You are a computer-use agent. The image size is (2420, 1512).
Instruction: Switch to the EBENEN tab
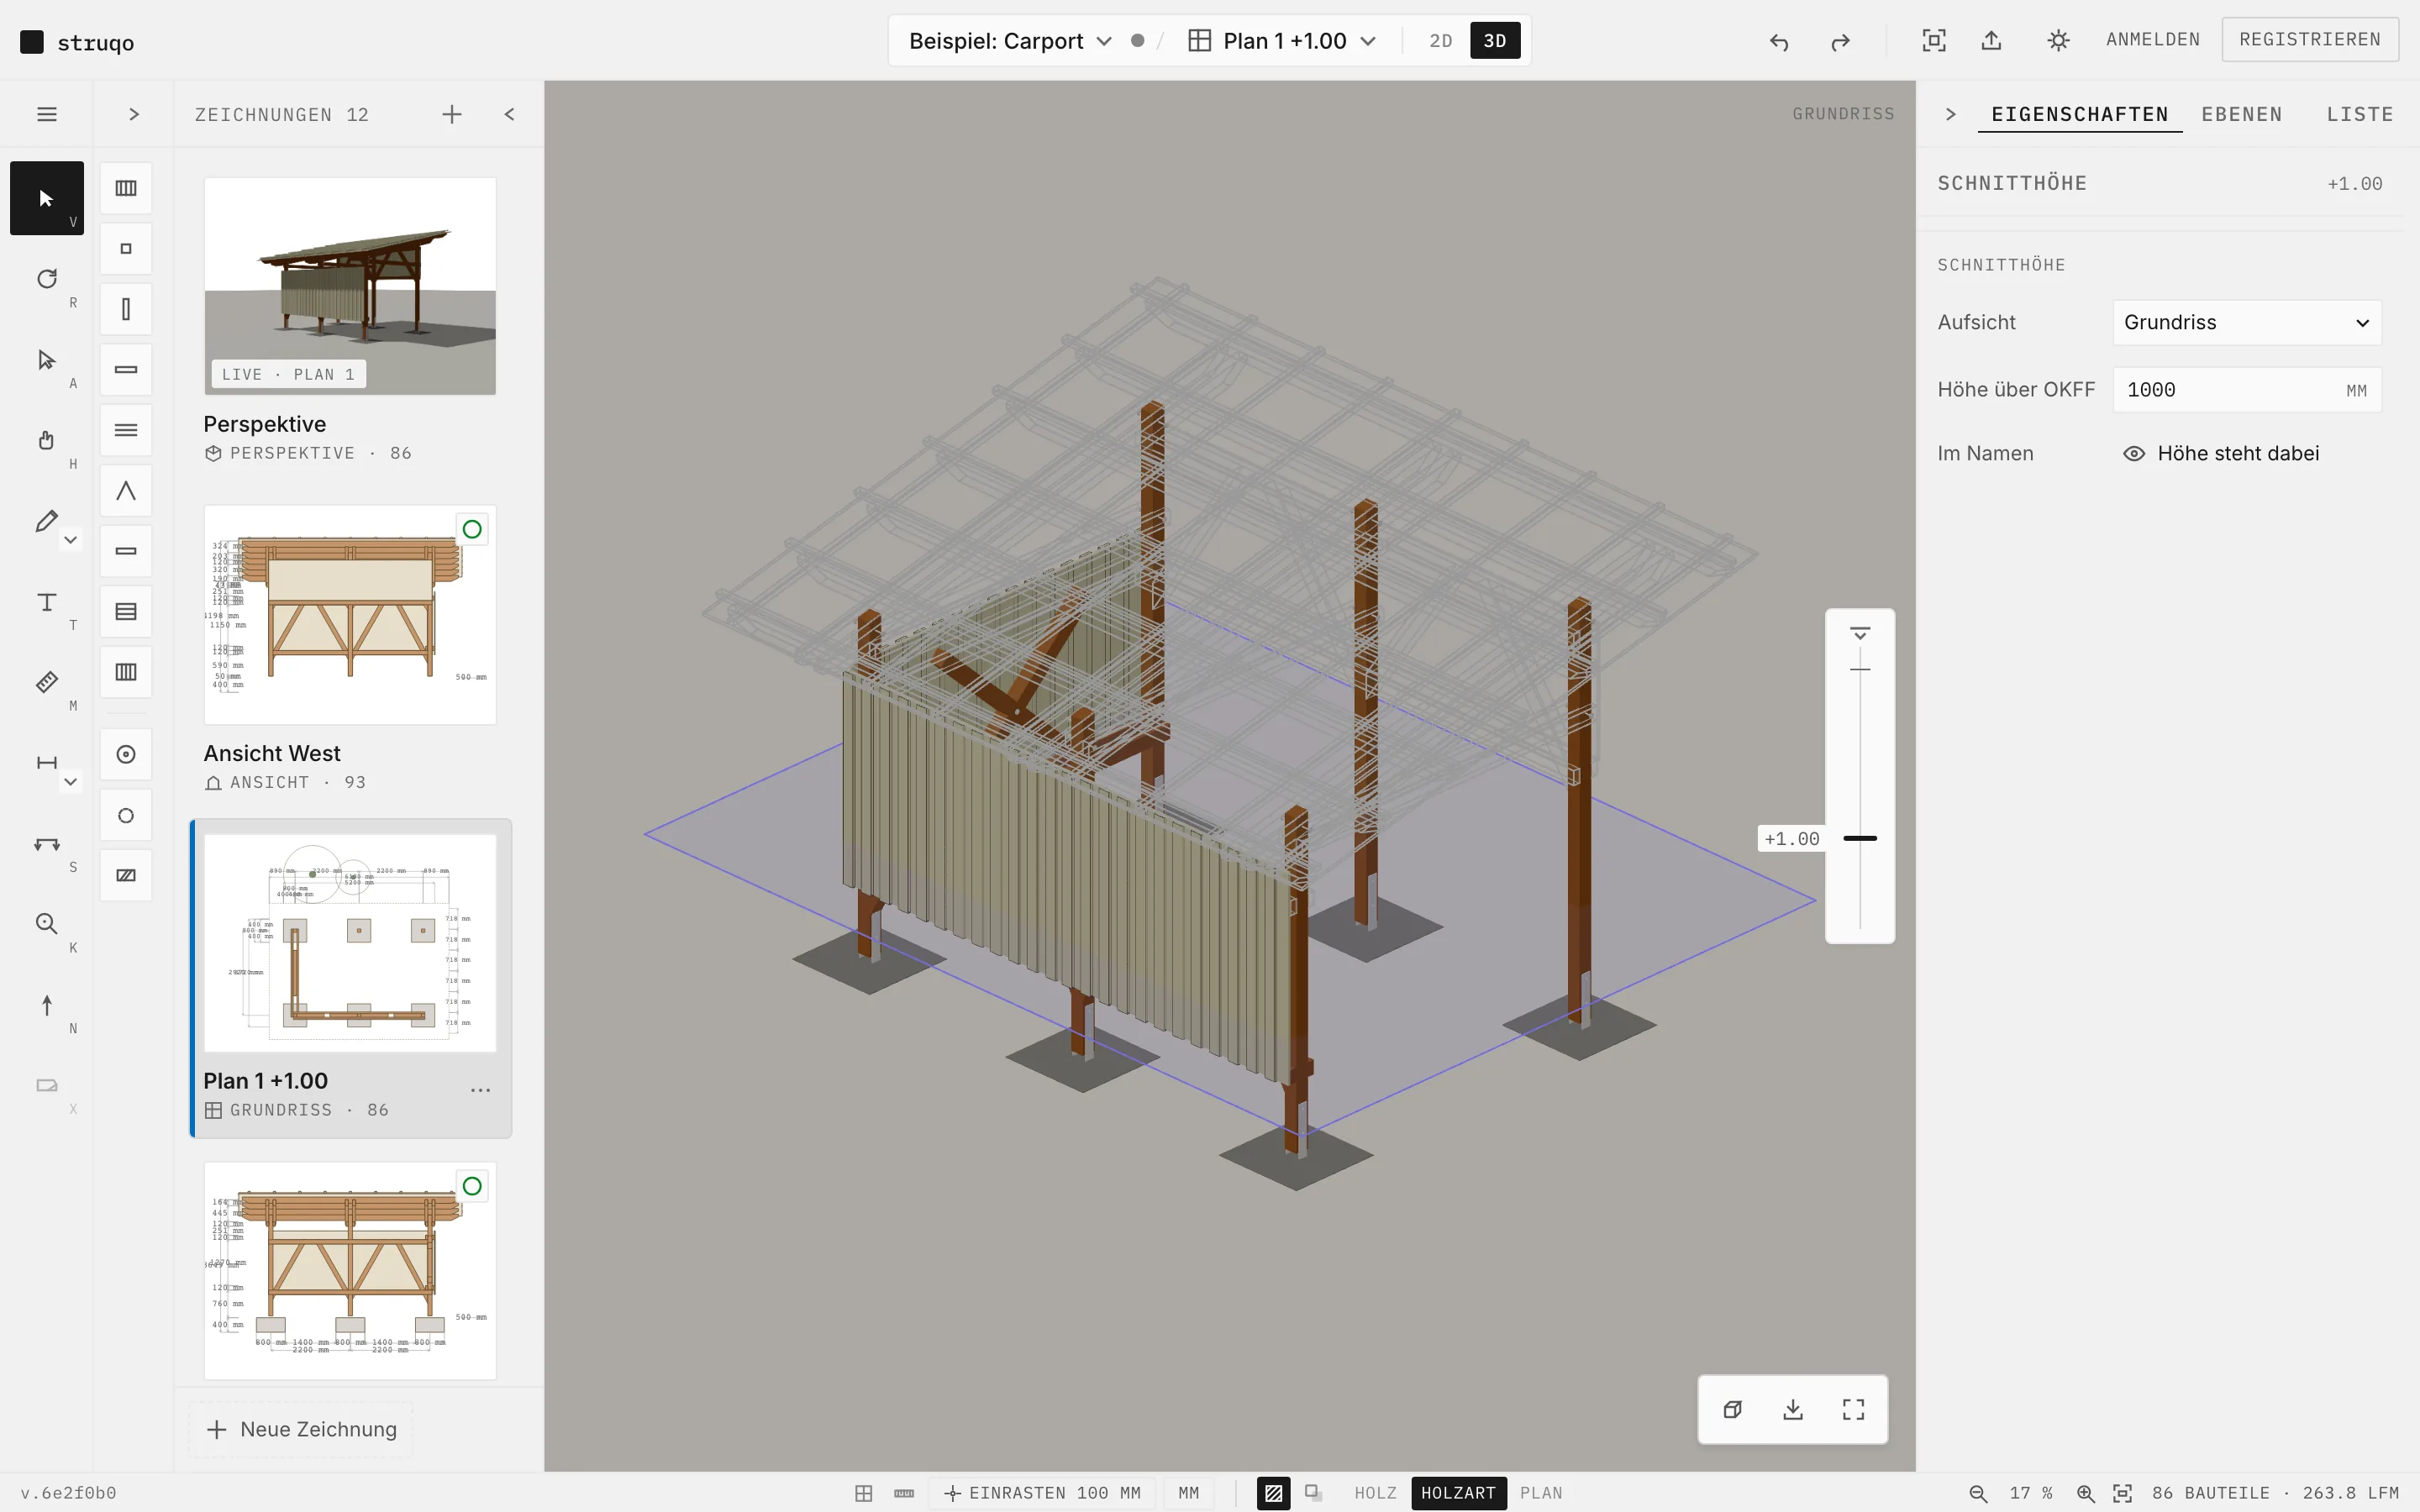tap(2242, 114)
